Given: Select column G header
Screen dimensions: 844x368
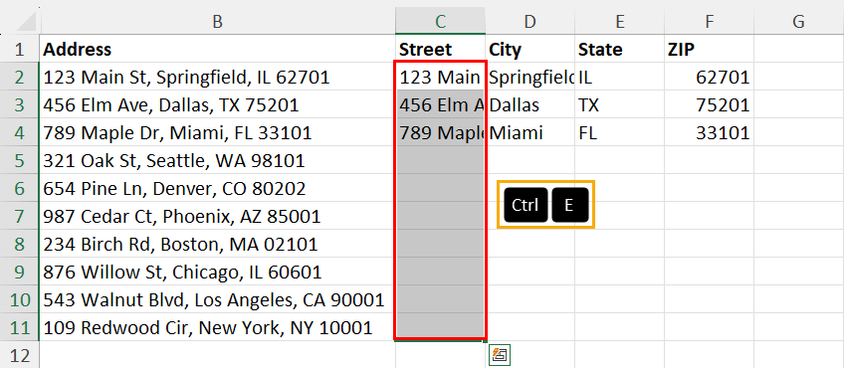Looking at the screenshot, I should (799, 21).
